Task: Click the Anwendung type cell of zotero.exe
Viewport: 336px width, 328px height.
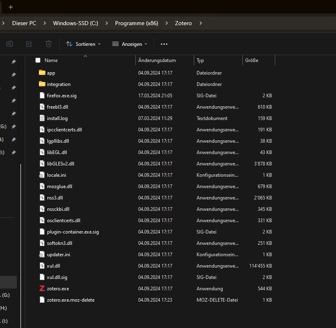Action: 210,289
